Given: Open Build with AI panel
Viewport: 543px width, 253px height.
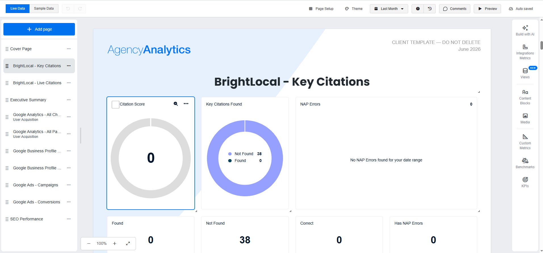Looking at the screenshot, I should point(525,30).
